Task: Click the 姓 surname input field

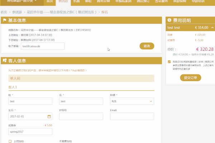Action: pyautogui.click(x=30, y=101)
